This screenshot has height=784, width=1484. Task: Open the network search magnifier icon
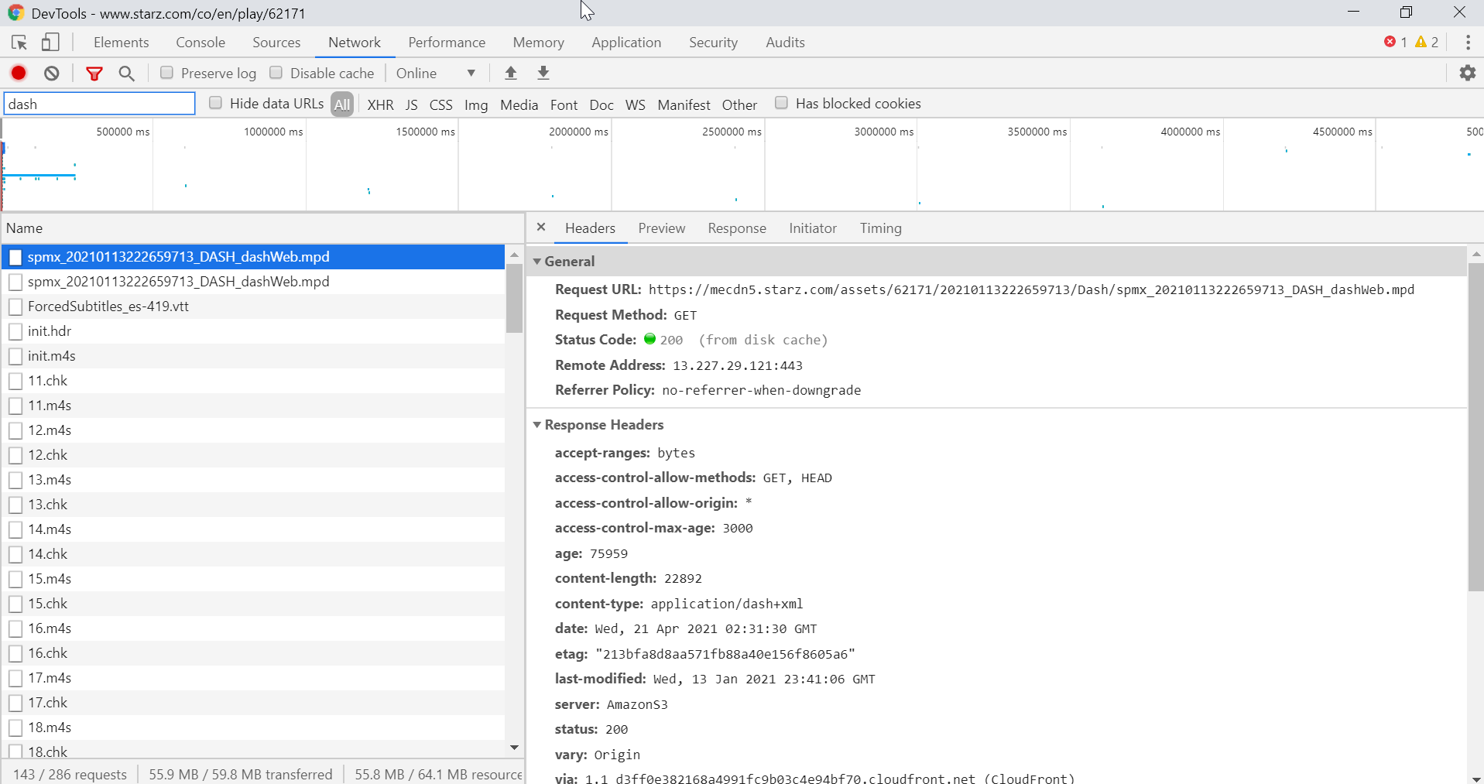pyautogui.click(x=127, y=73)
